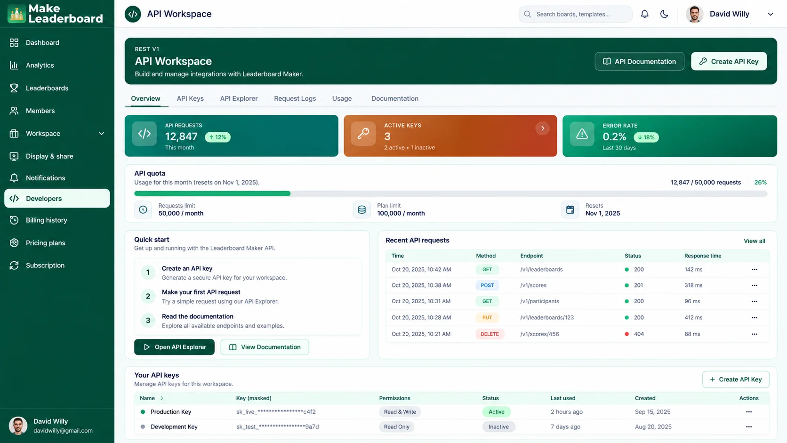Screen dimensions: 787x443
Task: Click the Billing history clock icon
Action: (14, 220)
